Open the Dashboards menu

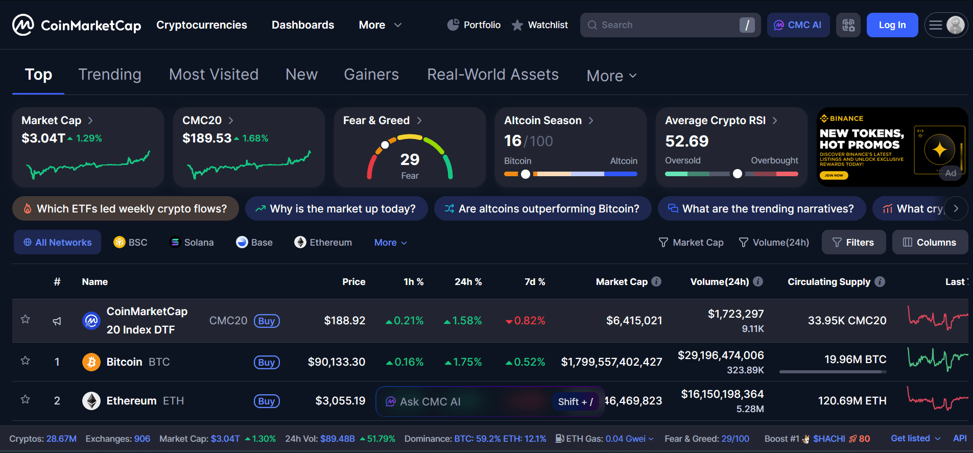coord(303,25)
